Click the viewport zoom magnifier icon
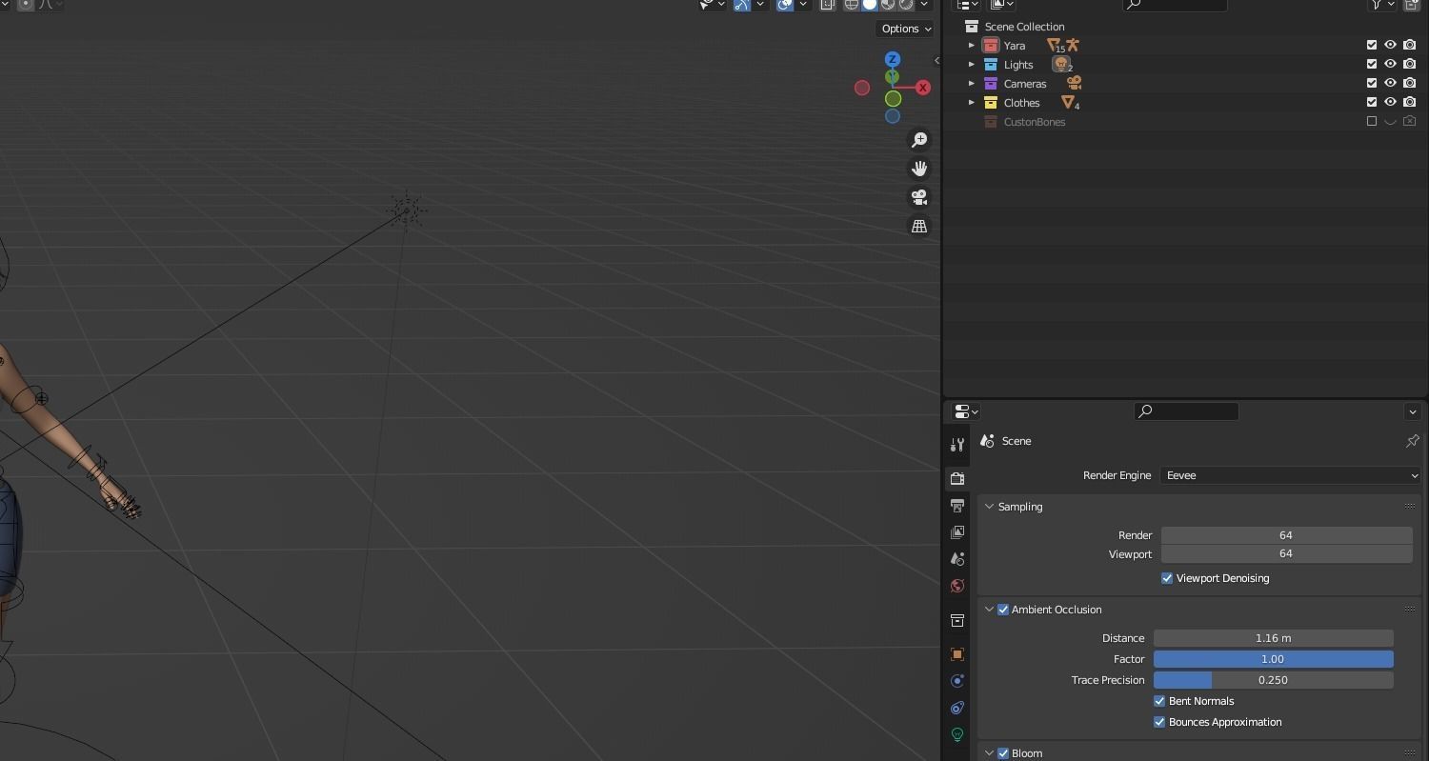1429x761 pixels. 919,140
